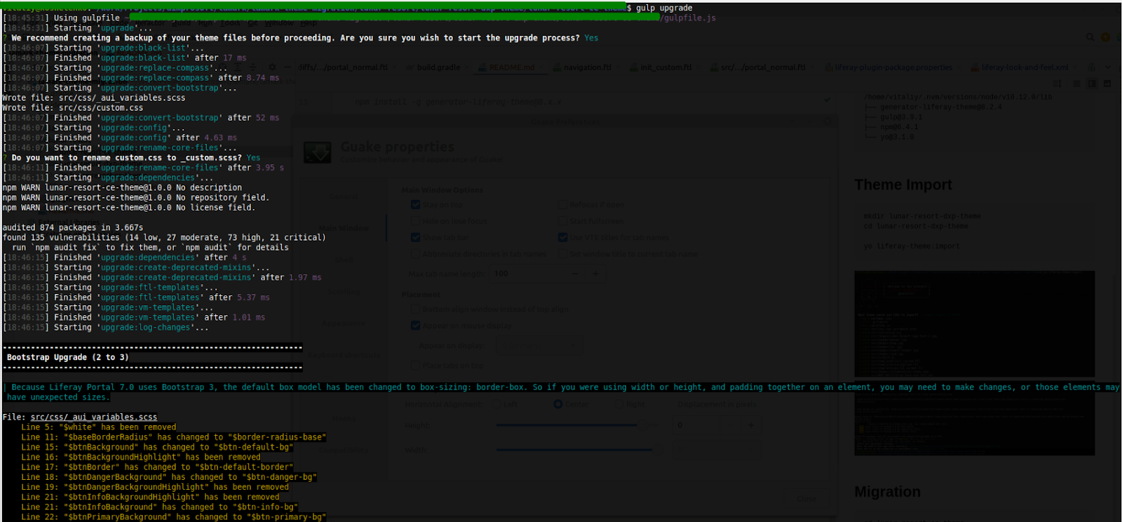This screenshot has width=1122, height=522.
Task: Click IDE search magnifier icon
Action: pos(1090,37)
